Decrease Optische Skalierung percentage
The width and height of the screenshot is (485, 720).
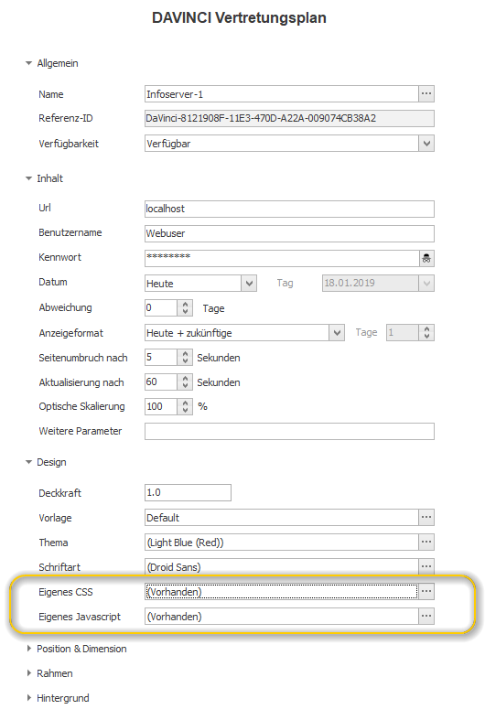[x=185, y=410]
